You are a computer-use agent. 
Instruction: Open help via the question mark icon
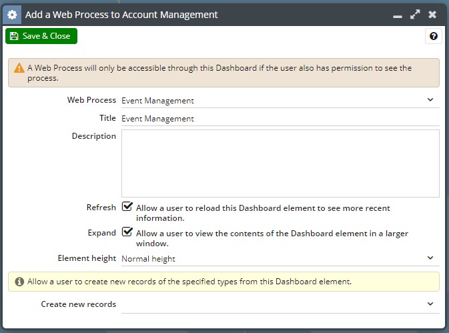pos(433,36)
